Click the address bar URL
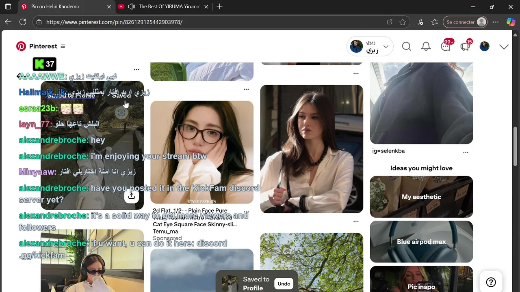This screenshot has width=520, height=292. (x=114, y=22)
